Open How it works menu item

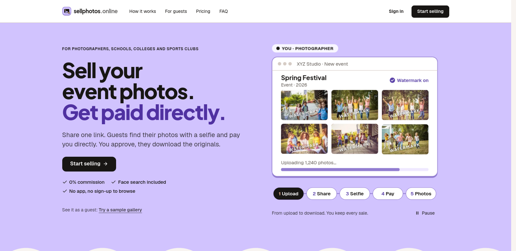[x=143, y=11]
